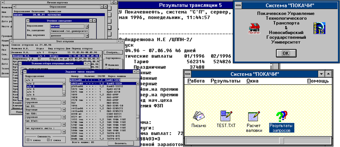The height and width of the screenshot is (147, 340).
Task: Open the Результаты запросов icon
Action: click(x=282, y=116)
